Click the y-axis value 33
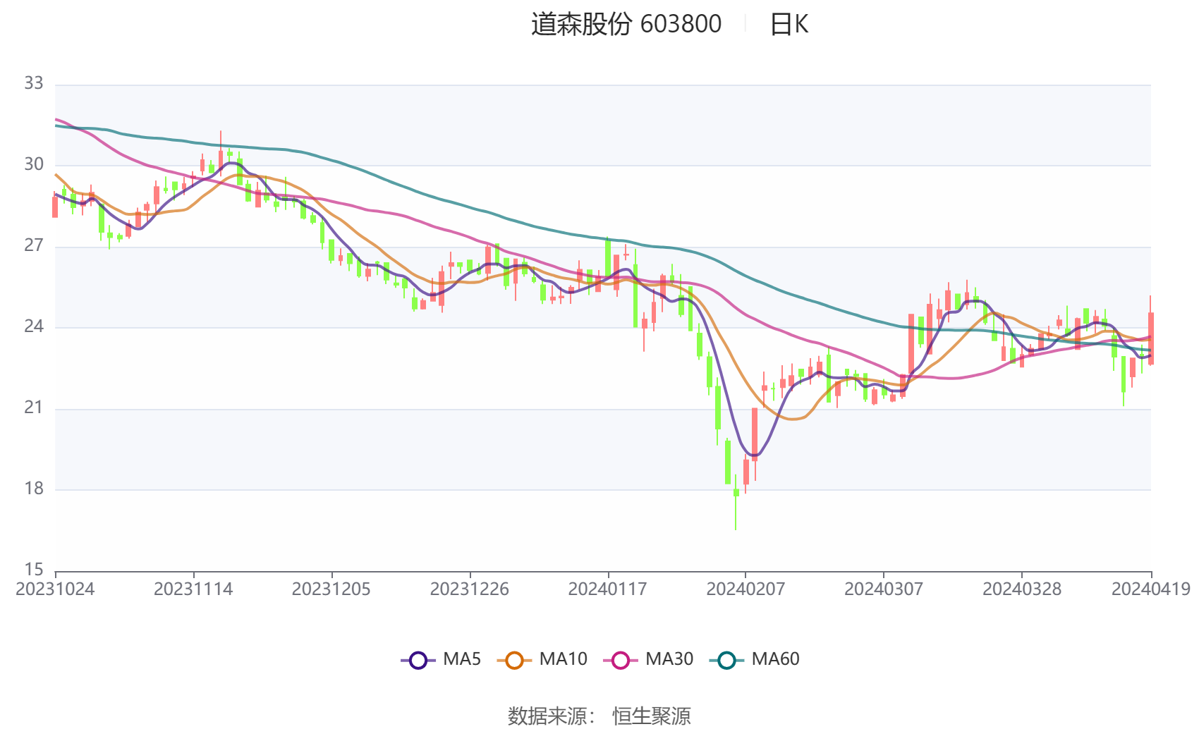The width and height of the screenshot is (1199, 729). (34, 83)
